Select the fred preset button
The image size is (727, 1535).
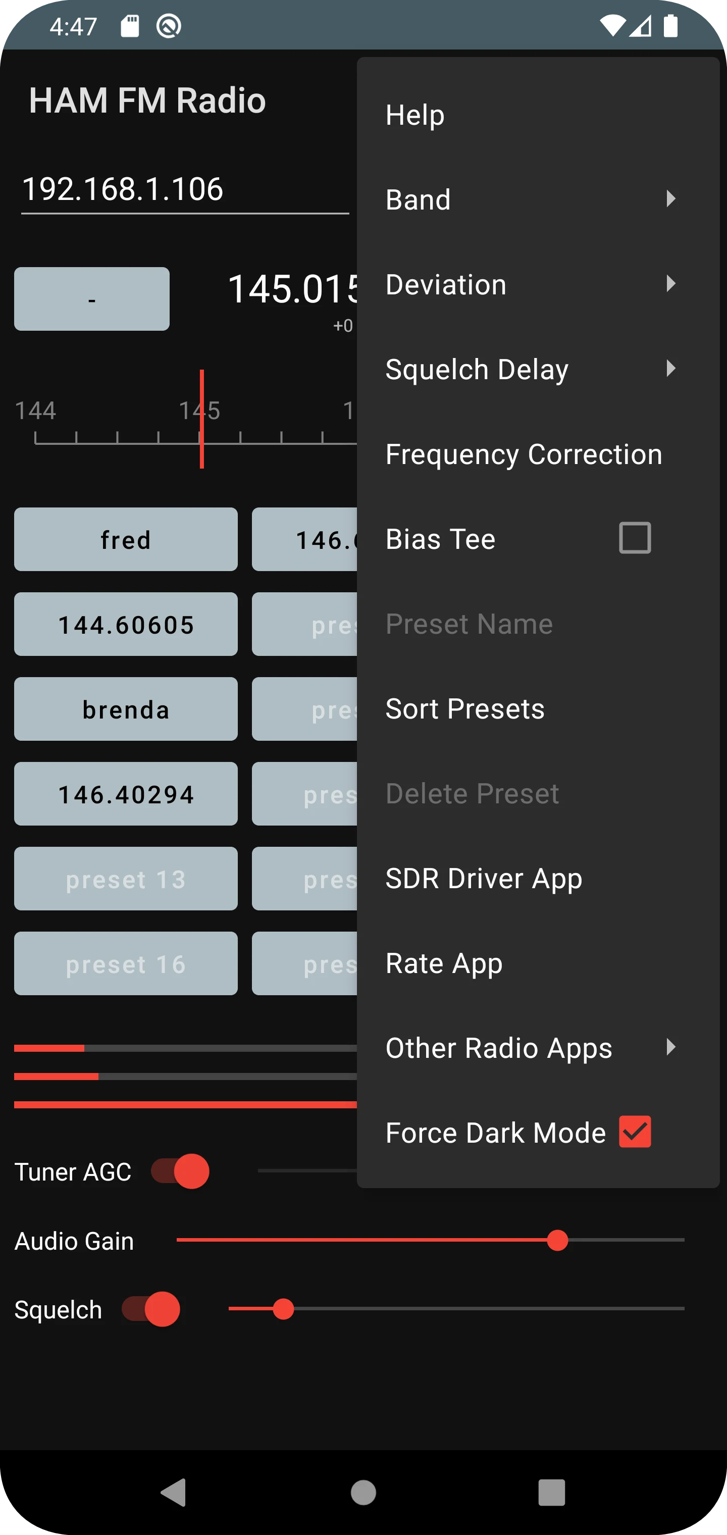coord(126,539)
